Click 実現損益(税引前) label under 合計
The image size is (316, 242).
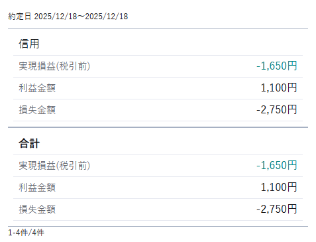tap(54, 166)
